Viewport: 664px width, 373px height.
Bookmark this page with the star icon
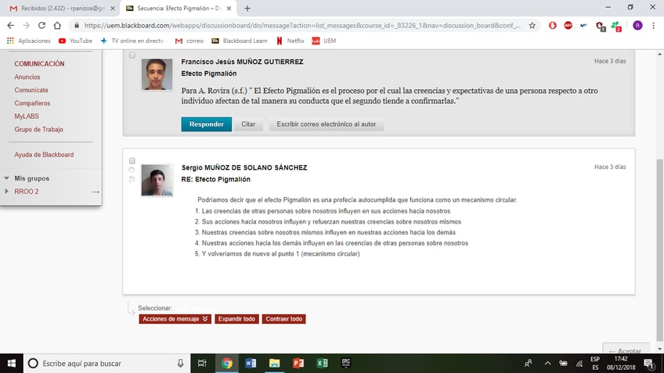coord(532,25)
